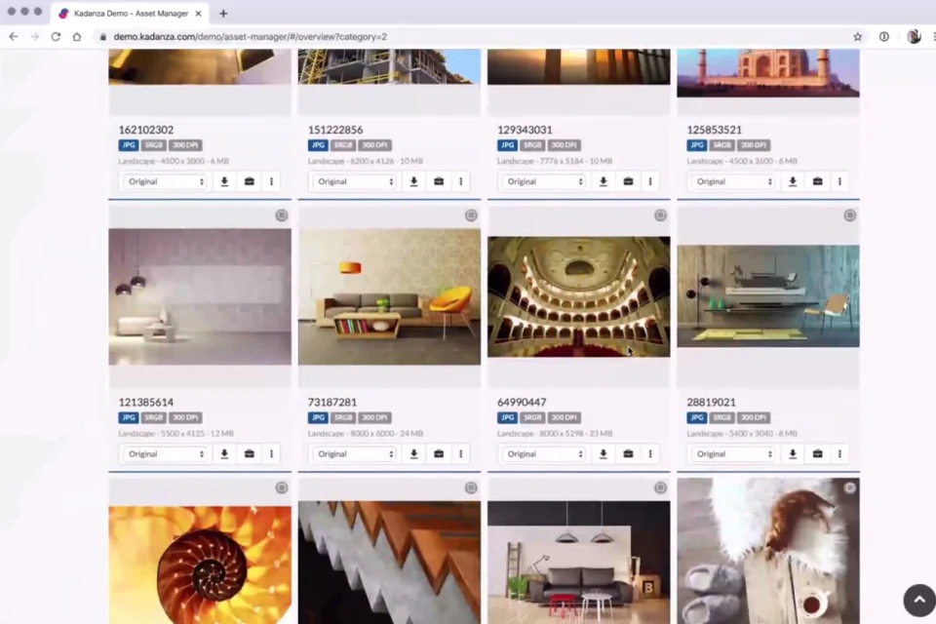Screen dimensions: 936x624
Task: Add asset 28819021 to briefcase
Action: (x=818, y=453)
